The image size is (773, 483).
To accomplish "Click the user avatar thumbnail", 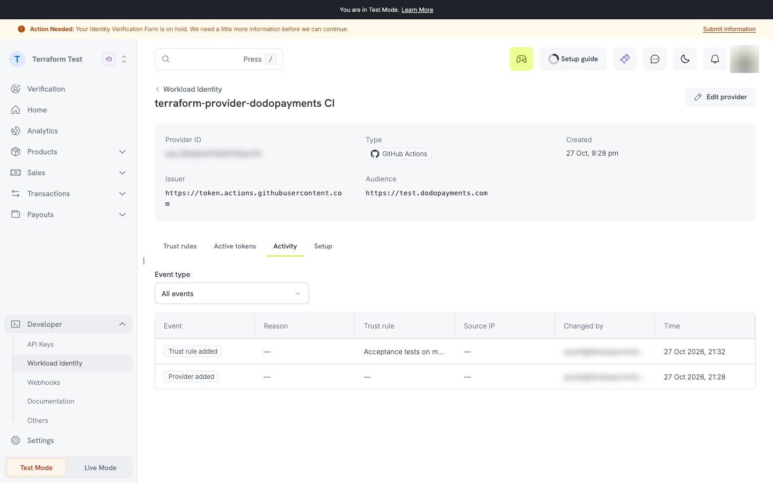I will pyautogui.click(x=745, y=59).
